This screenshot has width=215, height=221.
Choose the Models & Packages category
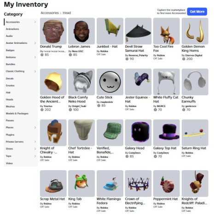click(x=17, y=113)
